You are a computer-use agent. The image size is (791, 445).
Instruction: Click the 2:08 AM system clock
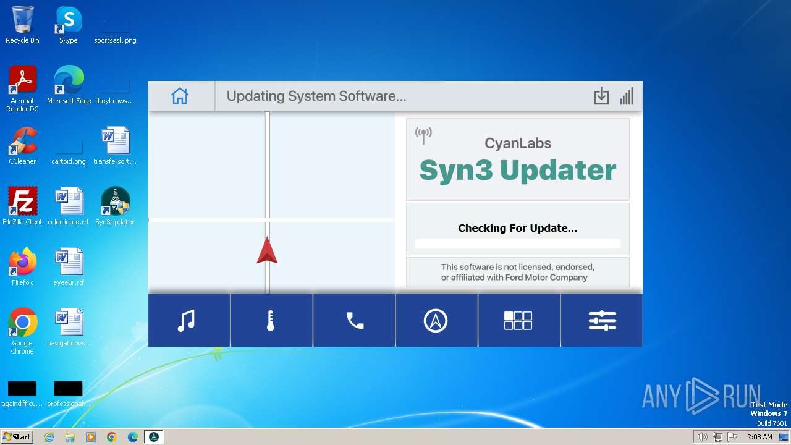pyautogui.click(x=759, y=437)
